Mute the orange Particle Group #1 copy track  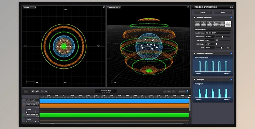click(x=37, y=107)
